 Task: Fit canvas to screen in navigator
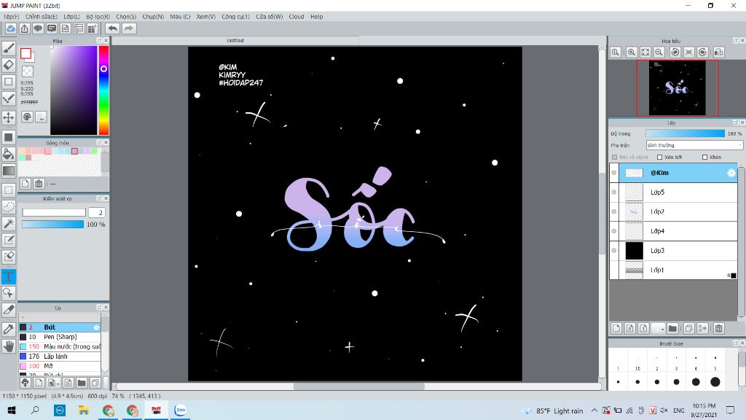point(645,52)
